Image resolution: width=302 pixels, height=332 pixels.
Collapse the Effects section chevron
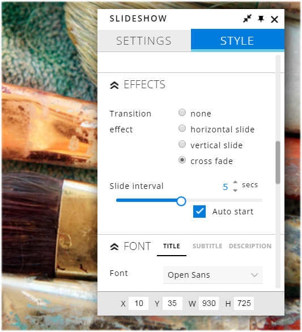point(114,85)
